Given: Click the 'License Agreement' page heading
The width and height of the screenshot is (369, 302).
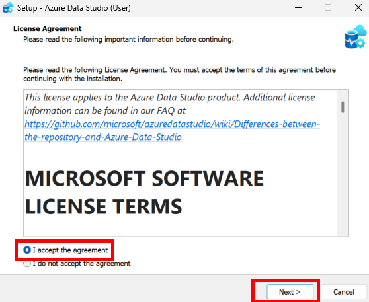Looking at the screenshot, I should 48,28.
